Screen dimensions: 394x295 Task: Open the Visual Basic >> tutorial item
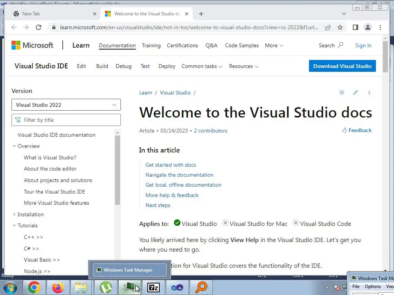point(42,260)
